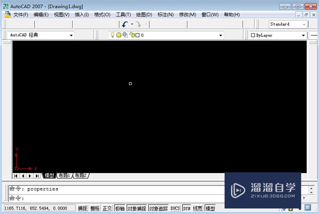Screen dimensions: 319x214
Task: Minimize the Drawing1.dwg document window
Action: pyautogui.click(x=299, y=15)
